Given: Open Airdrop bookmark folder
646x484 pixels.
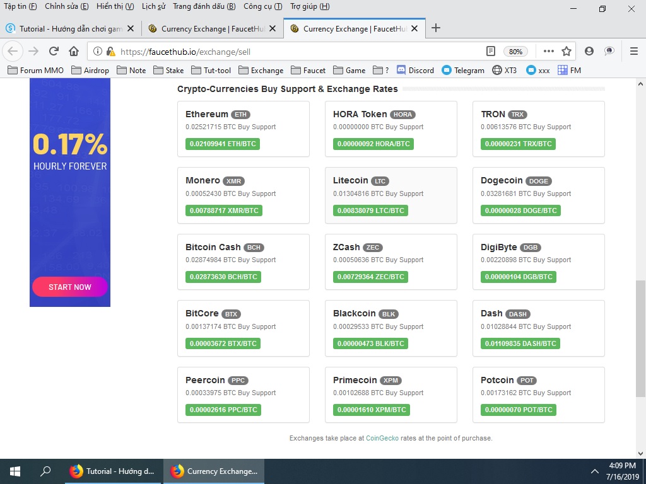Looking at the screenshot, I should [90, 70].
